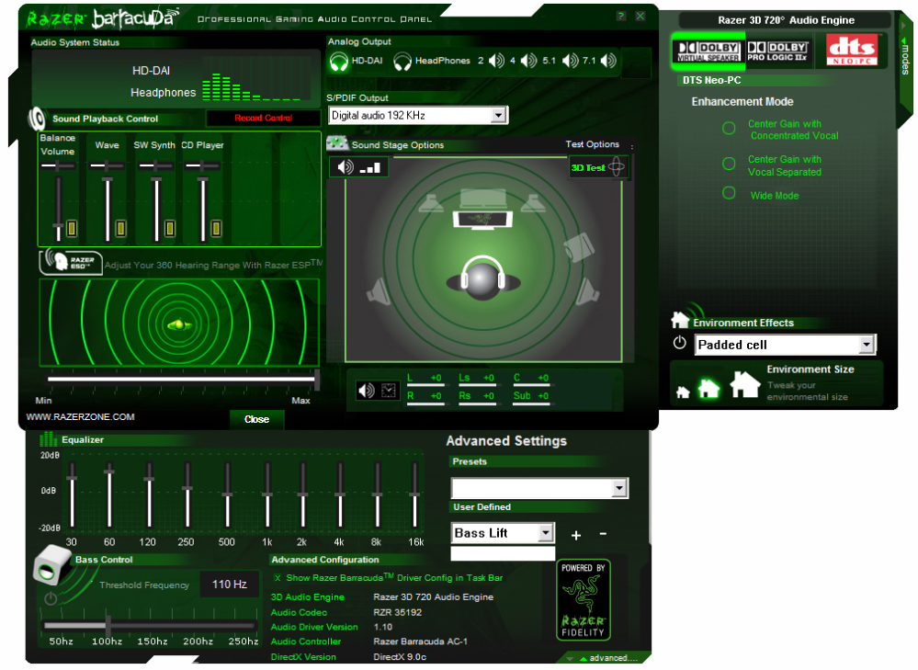
Task: Click the speaker icon beside channel levels
Action: click(367, 391)
